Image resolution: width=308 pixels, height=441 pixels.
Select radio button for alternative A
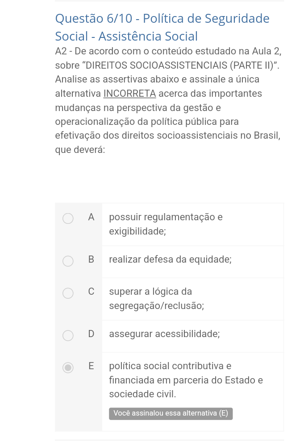click(x=68, y=218)
